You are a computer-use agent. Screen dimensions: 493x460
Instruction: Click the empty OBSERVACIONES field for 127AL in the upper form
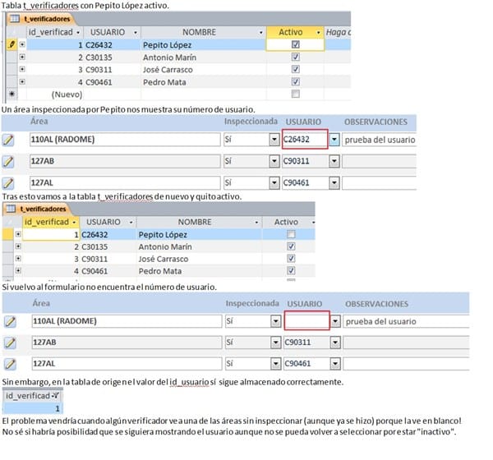[379, 183]
